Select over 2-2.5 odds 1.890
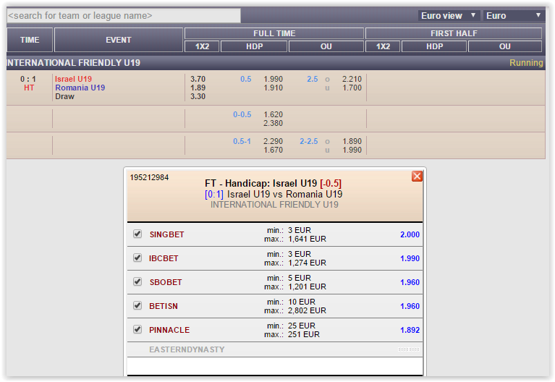 tap(352, 141)
